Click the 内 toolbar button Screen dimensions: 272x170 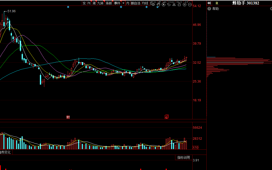(128, 3)
